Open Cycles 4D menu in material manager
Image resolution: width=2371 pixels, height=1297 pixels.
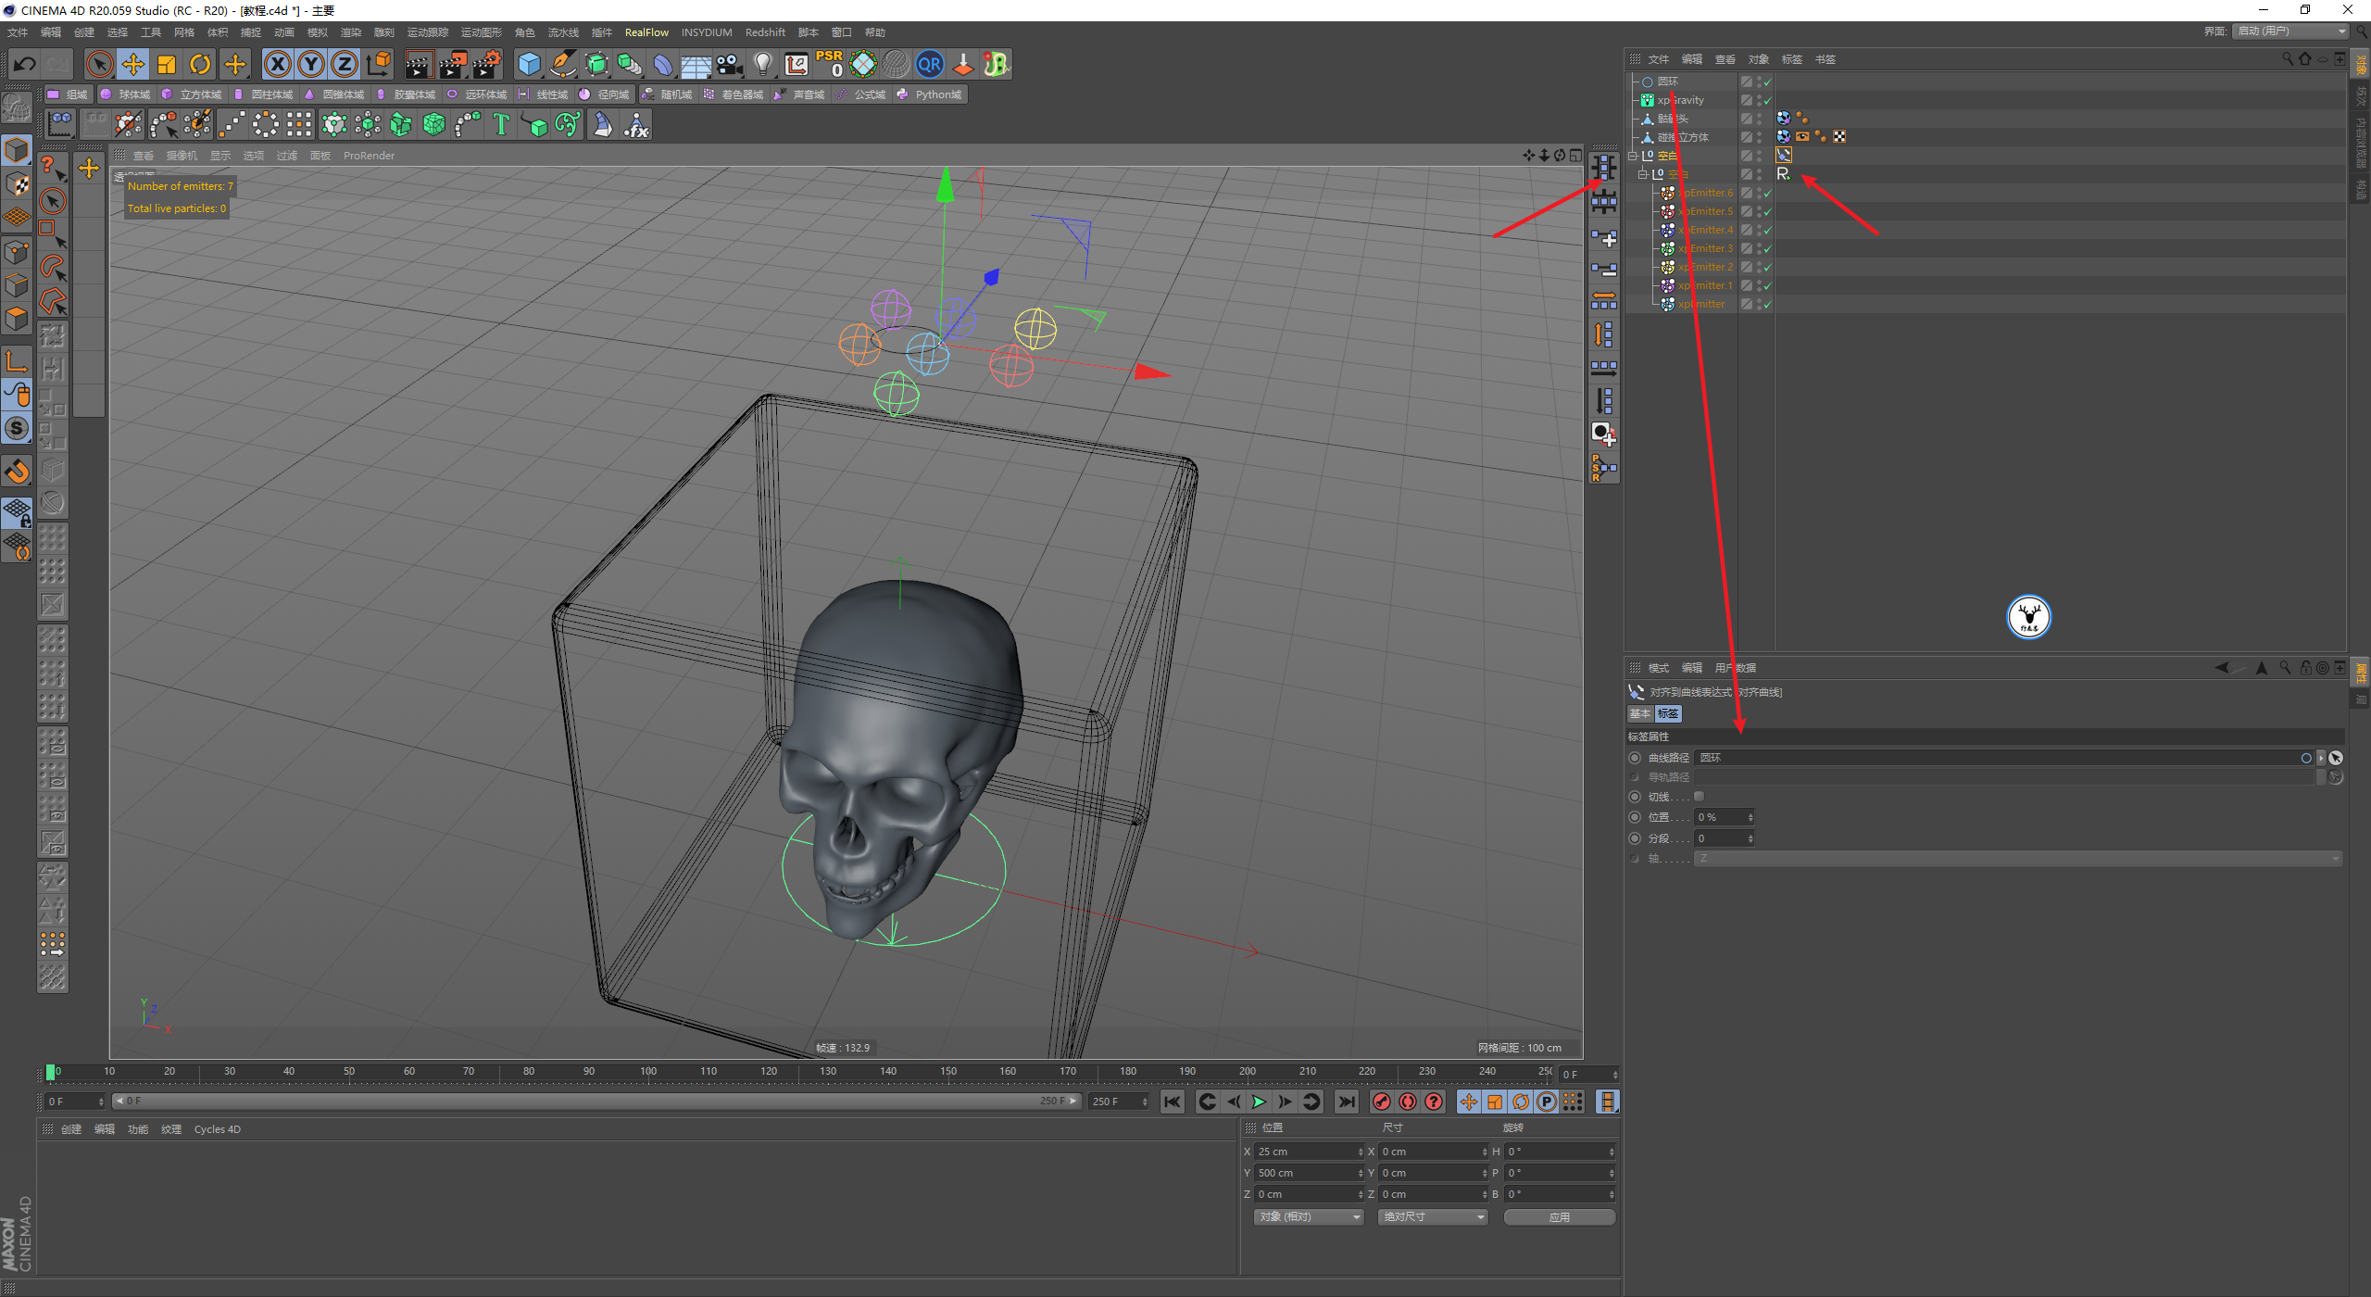(217, 1129)
